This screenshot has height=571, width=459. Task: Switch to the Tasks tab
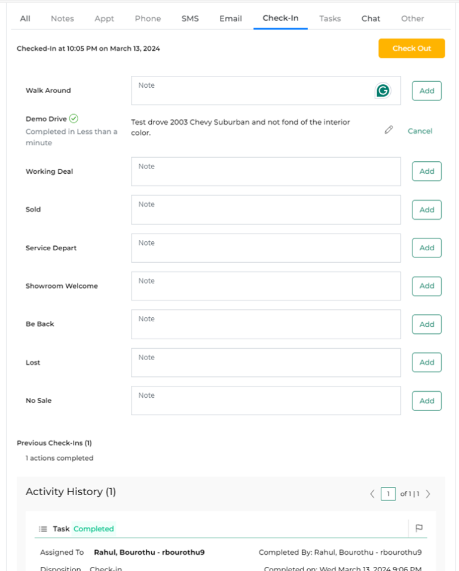pos(330,19)
